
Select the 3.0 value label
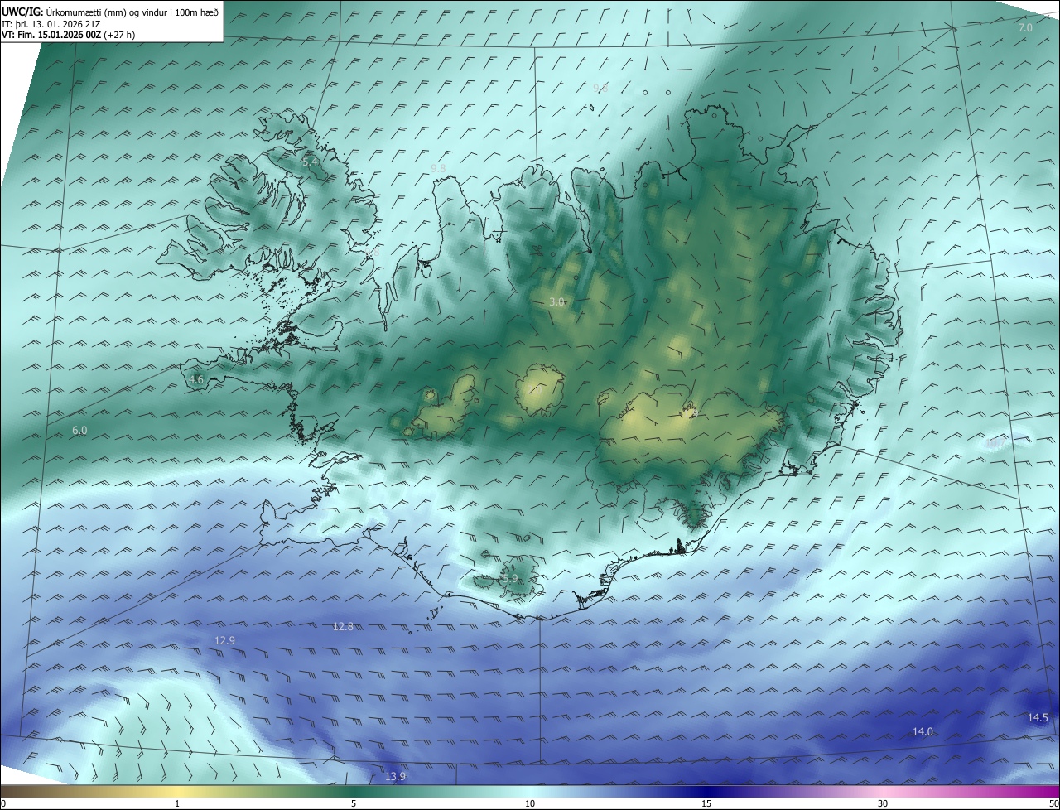click(x=556, y=302)
